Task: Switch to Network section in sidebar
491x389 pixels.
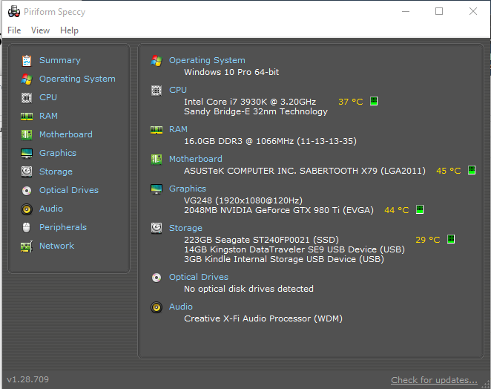Action: [56, 246]
